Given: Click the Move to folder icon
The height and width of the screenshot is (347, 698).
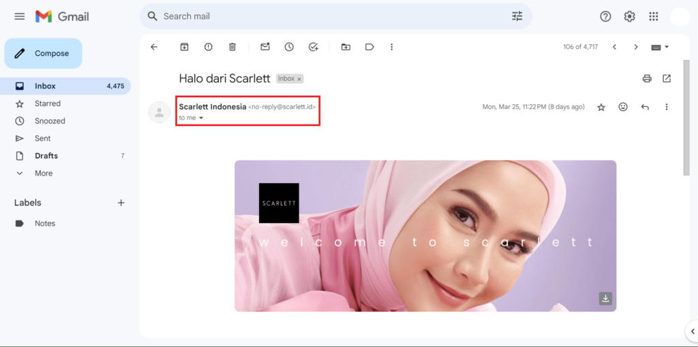Looking at the screenshot, I should click(x=346, y=47).
